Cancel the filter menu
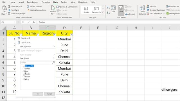Screen dimensions: 180x101 (49, 94)
